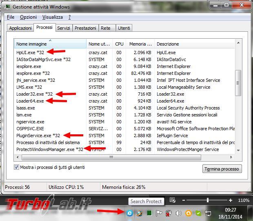Click the left arrow of horizontal scrollbar
The width and height of the screenshot is (253, 221).
click(18, 157)
